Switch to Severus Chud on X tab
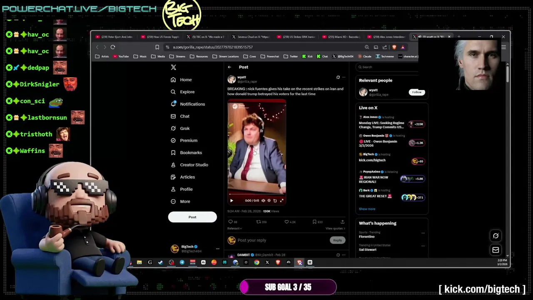 [251, 37]
